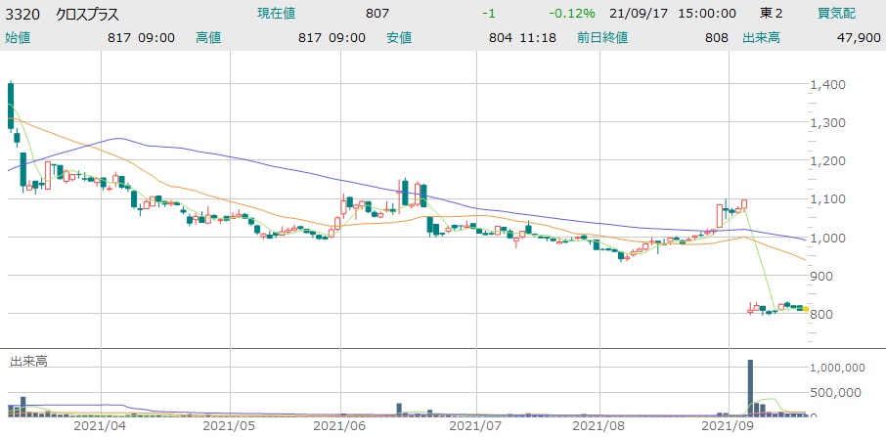The width and height of the screenshot is (886, 437).
Task: Click the 2021/04 date on time axis
Action: coord(102,426)
